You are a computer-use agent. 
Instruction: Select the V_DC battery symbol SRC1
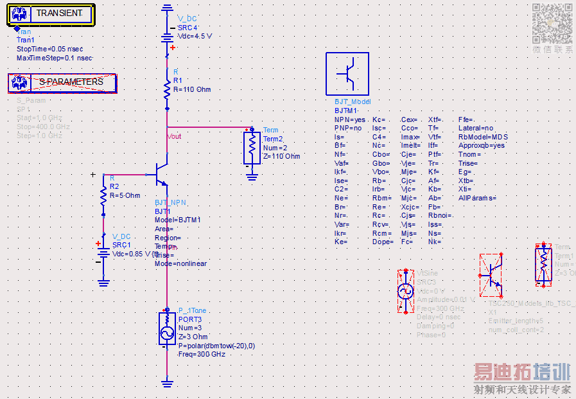[x=103, y=253]
